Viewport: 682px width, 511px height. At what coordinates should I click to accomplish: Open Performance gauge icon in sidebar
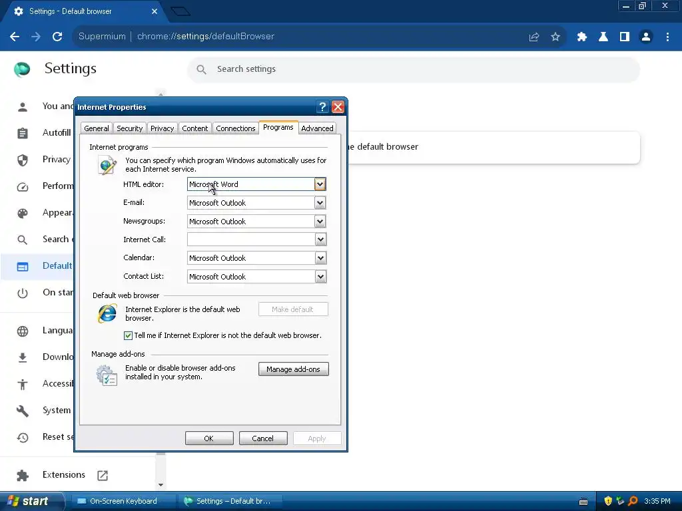(x=23, y=186)
